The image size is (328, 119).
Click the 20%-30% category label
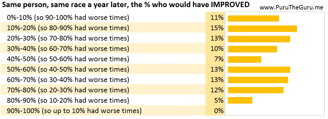68,38
